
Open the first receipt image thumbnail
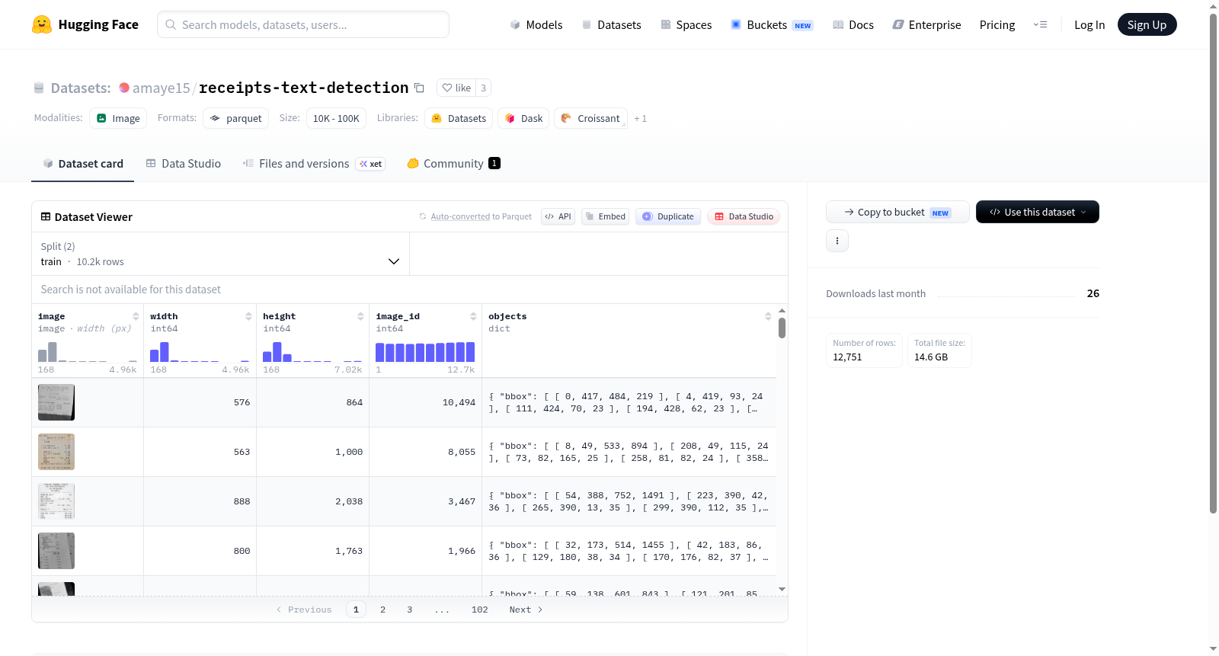pyautogui.click(x=56, y=402)
